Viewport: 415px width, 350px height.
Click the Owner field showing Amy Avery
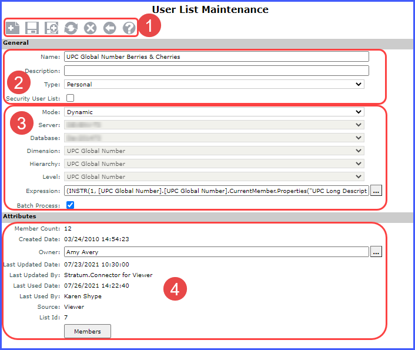pos(216,252)
